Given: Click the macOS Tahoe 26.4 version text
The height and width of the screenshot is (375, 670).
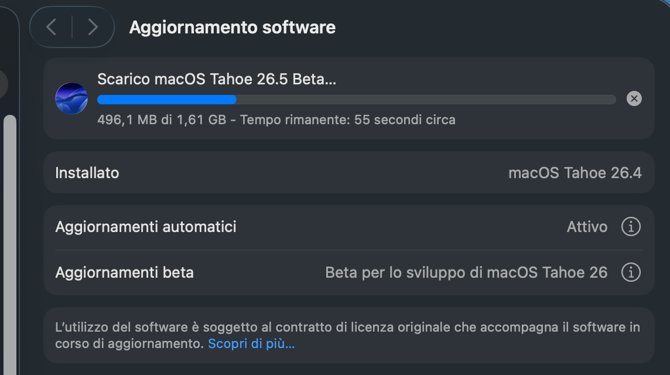Looking at the screenshot, I should [x=575, y=173].
